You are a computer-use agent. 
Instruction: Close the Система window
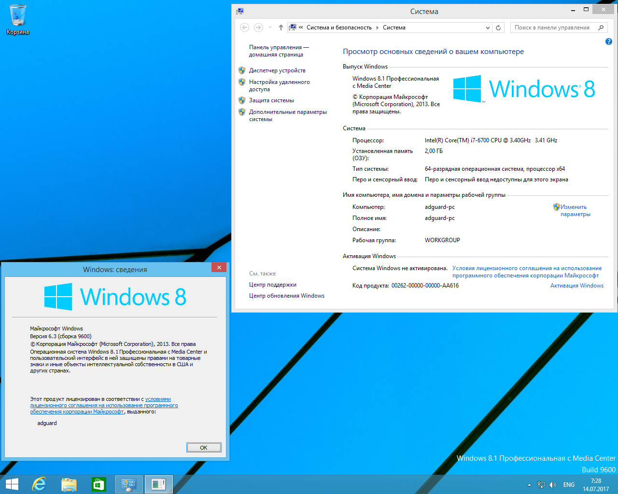click(x=604, y=10)
